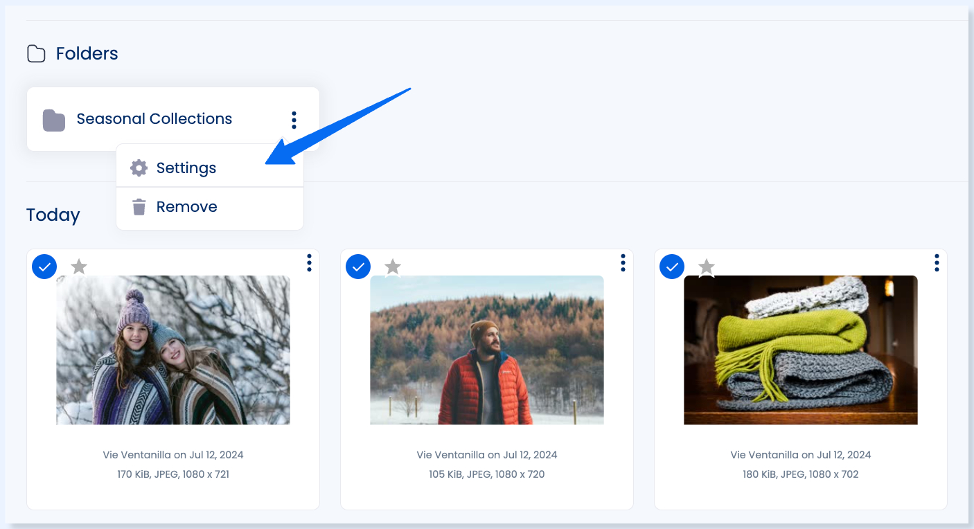Image resolution: width=974 pixels, height=529 pixels.
Task: Click the Today heading
Action: click(x=53, y=215)
